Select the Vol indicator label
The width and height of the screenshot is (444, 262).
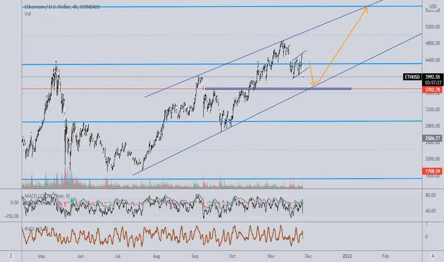28,14
